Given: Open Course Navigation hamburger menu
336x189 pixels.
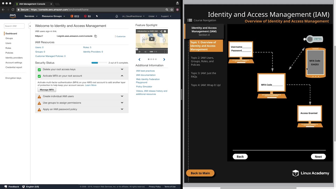Looking at the screenshot, I should pyautogui.click(x=190, y=20).
